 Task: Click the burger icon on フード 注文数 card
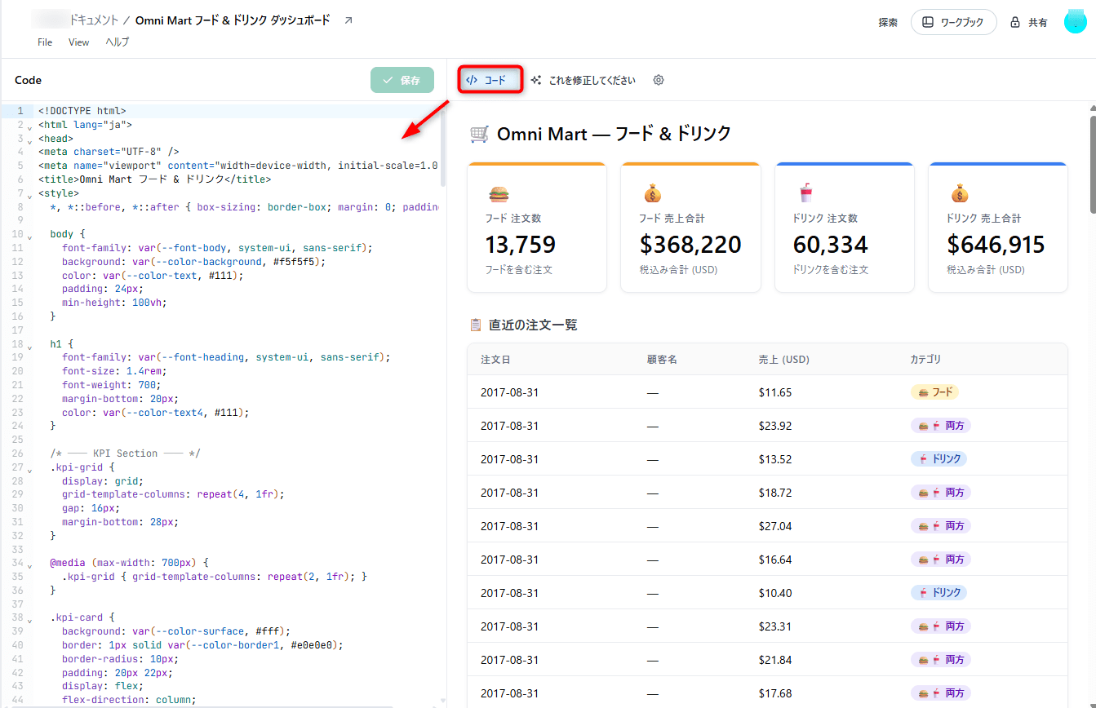pyautogui.click(x=499, y=194)
